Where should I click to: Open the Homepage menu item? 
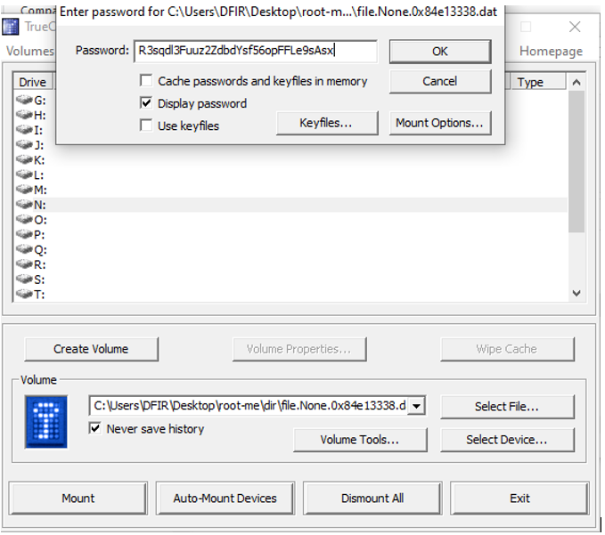click(x=551, y=51)
